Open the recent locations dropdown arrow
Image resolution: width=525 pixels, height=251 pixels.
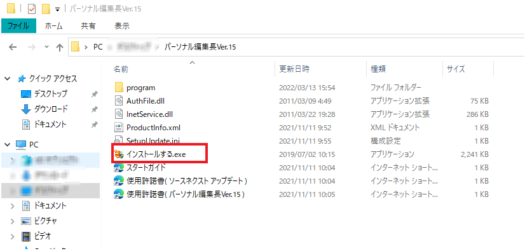(x=46, y=47)
